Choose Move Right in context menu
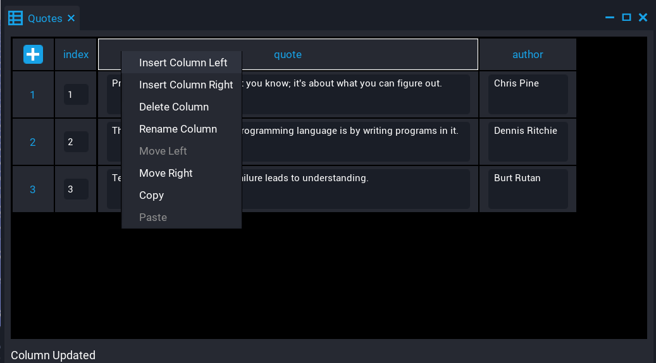 click(x=166, y=173)
